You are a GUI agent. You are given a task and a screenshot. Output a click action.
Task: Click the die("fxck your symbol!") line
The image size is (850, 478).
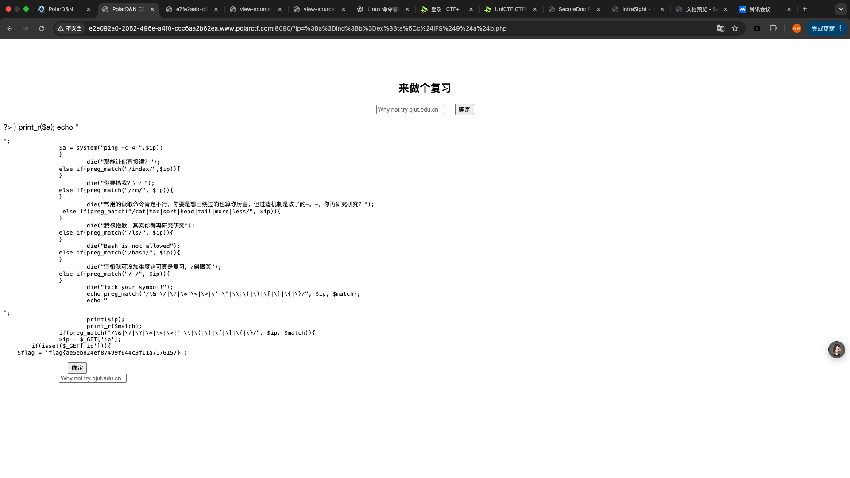click(x=130, y=287)
